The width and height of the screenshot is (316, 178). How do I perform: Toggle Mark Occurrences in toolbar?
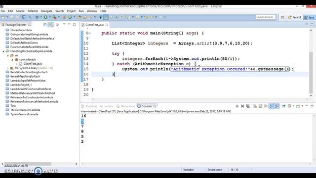106,17
